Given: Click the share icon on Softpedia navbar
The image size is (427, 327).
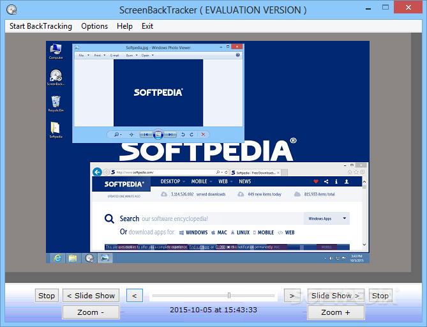Looking at the screenshot, I should tap(326, 181).
